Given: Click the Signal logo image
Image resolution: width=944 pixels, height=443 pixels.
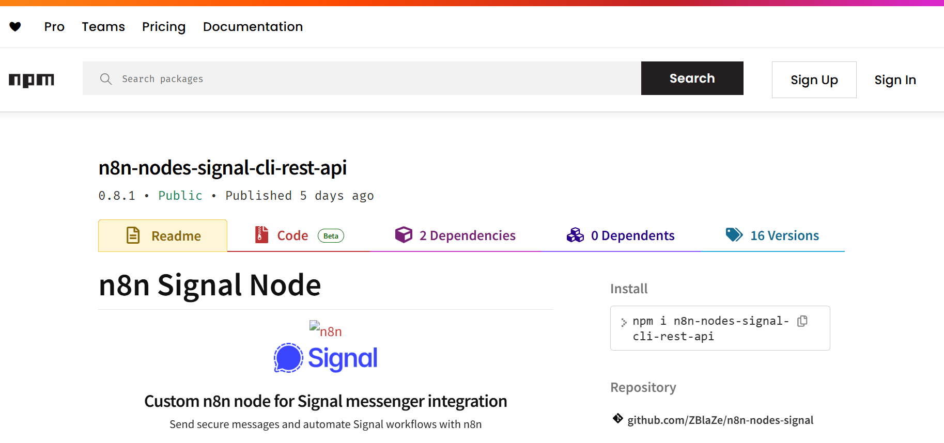Looking at the screenshot, I should tap(326, 358).
